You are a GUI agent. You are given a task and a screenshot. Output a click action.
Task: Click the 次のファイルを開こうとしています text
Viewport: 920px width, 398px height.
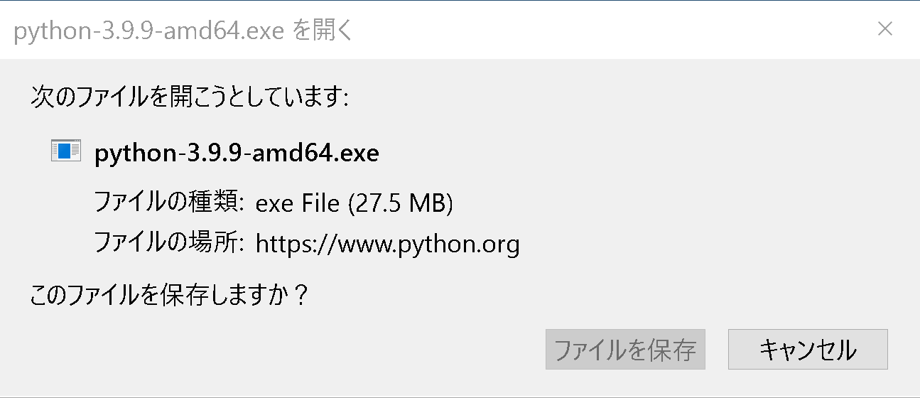(x=190, y=97)
